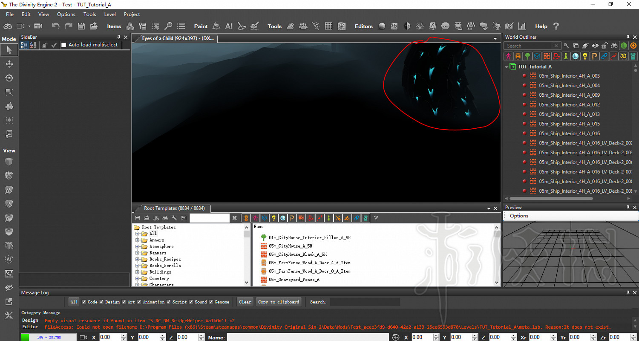Image resolution: width=639 pixels, height=341 pixels.
Task: Click the Save icon in the main toolbar
Action: pyautogui.click(x=81, y=26)
